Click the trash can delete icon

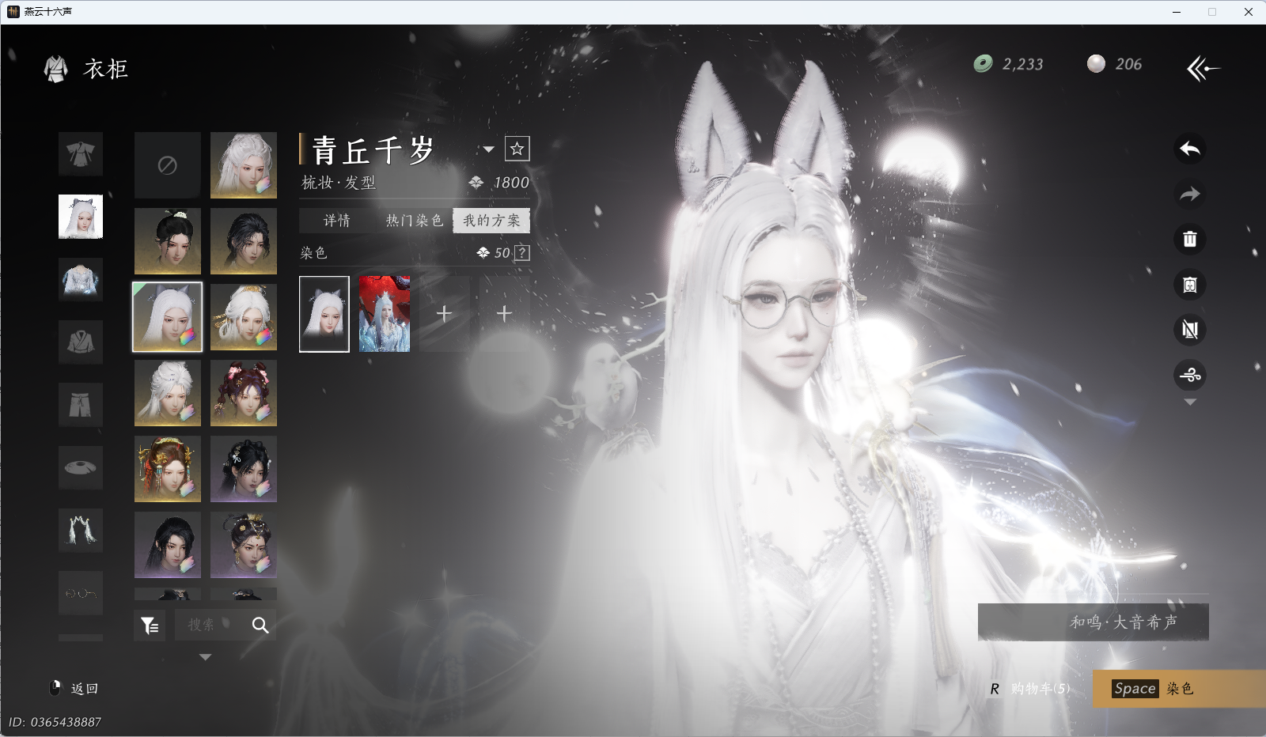(1189, 239)
